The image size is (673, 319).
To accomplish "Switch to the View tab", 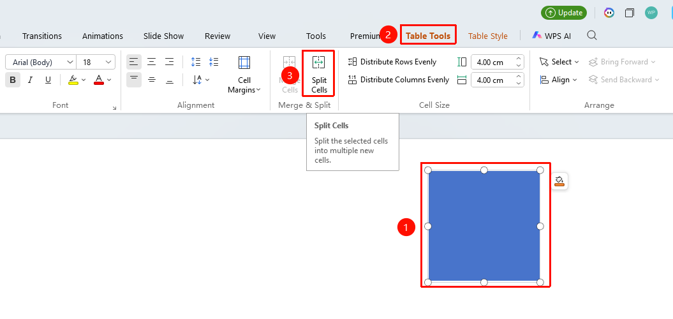I will click(267, 36).
